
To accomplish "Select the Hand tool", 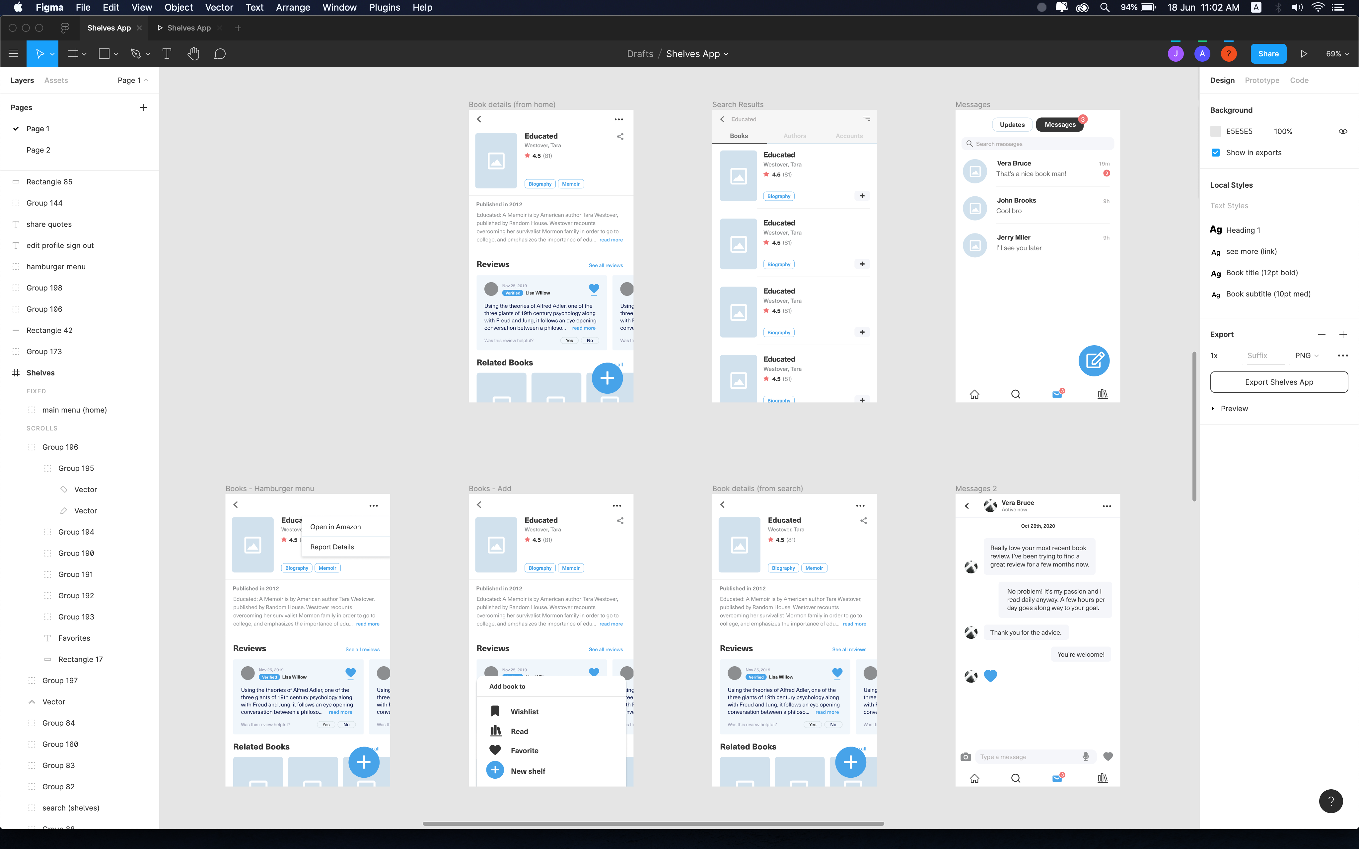I will pos(193,54).
